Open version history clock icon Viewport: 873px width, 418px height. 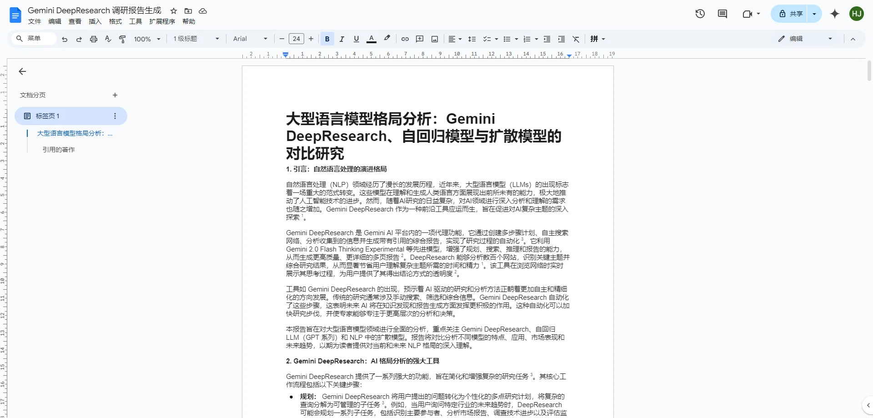(x=700, y=14)
